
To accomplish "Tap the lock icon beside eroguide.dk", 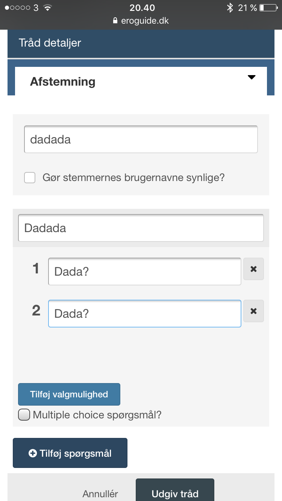I will pos(115,21).
